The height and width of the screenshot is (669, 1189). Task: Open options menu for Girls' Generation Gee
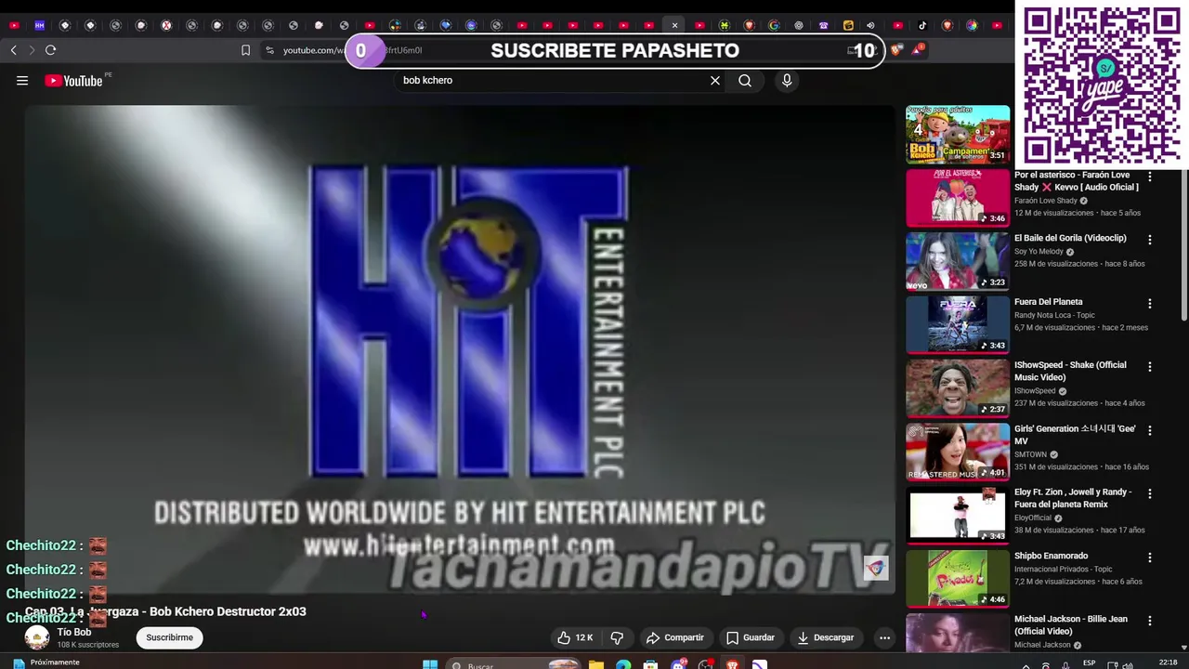click(1150, 430)
